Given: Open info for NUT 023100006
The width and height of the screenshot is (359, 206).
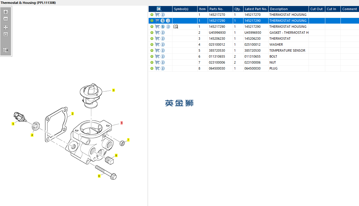Looking at the screenshot, I should click(163, 62).
